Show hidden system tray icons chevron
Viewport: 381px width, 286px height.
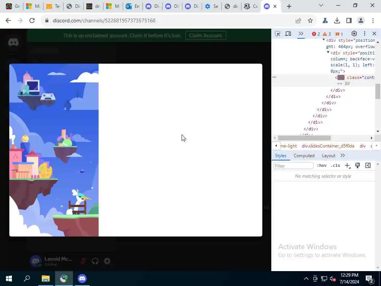point(306,279)
